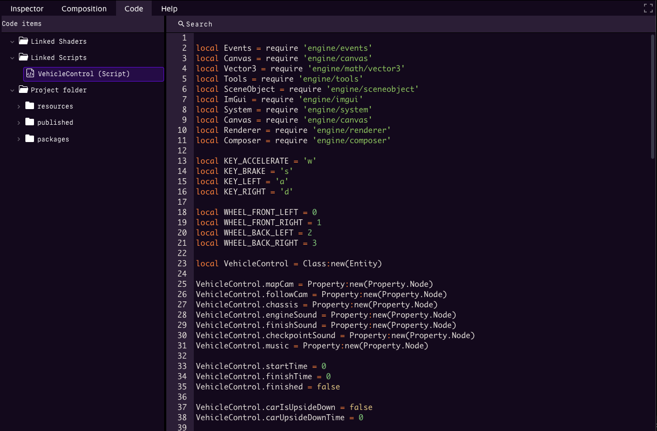657x431 pixels.
Task: Expand the resources folder
Action: click(x=18, y=106)
